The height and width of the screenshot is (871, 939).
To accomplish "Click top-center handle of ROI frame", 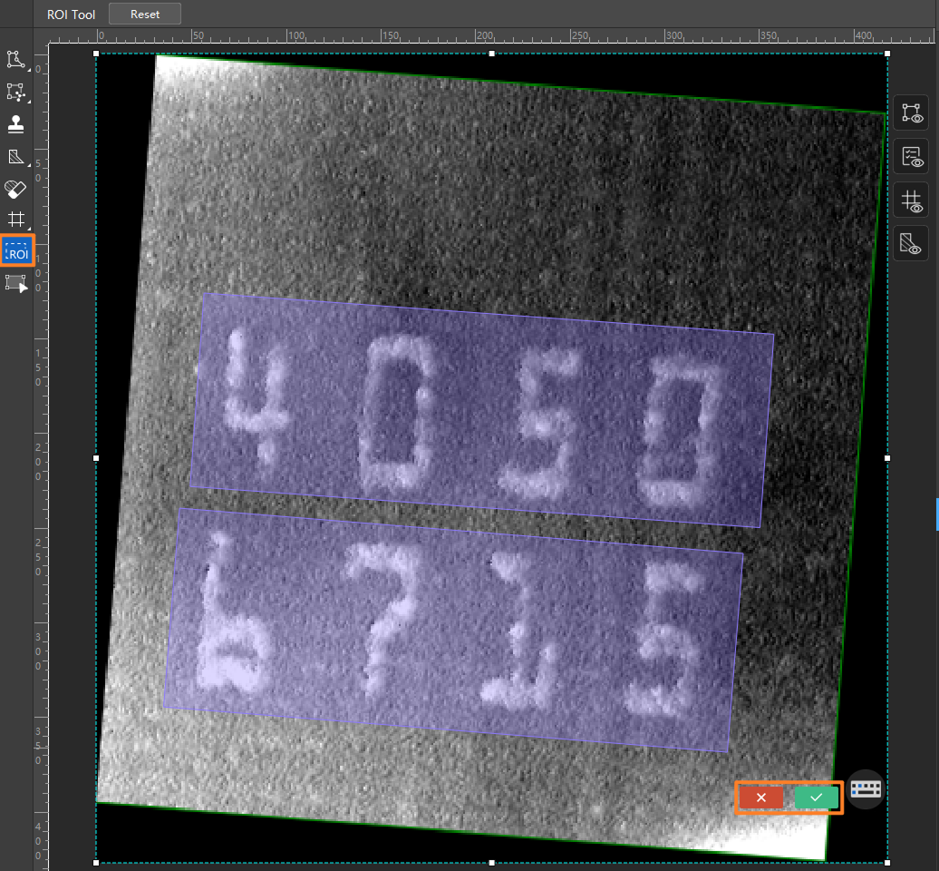I will (x=491, y=54).
